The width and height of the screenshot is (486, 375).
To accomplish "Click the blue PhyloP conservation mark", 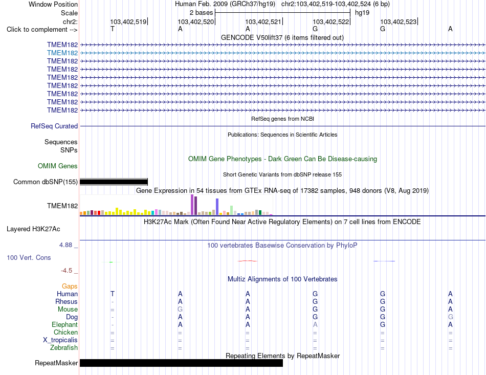I will click(x=384, y=261).
